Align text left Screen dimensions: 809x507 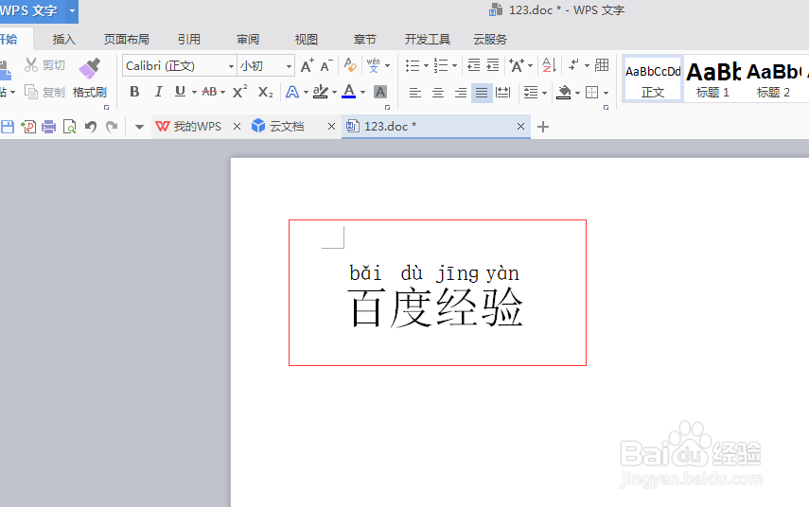414,93
